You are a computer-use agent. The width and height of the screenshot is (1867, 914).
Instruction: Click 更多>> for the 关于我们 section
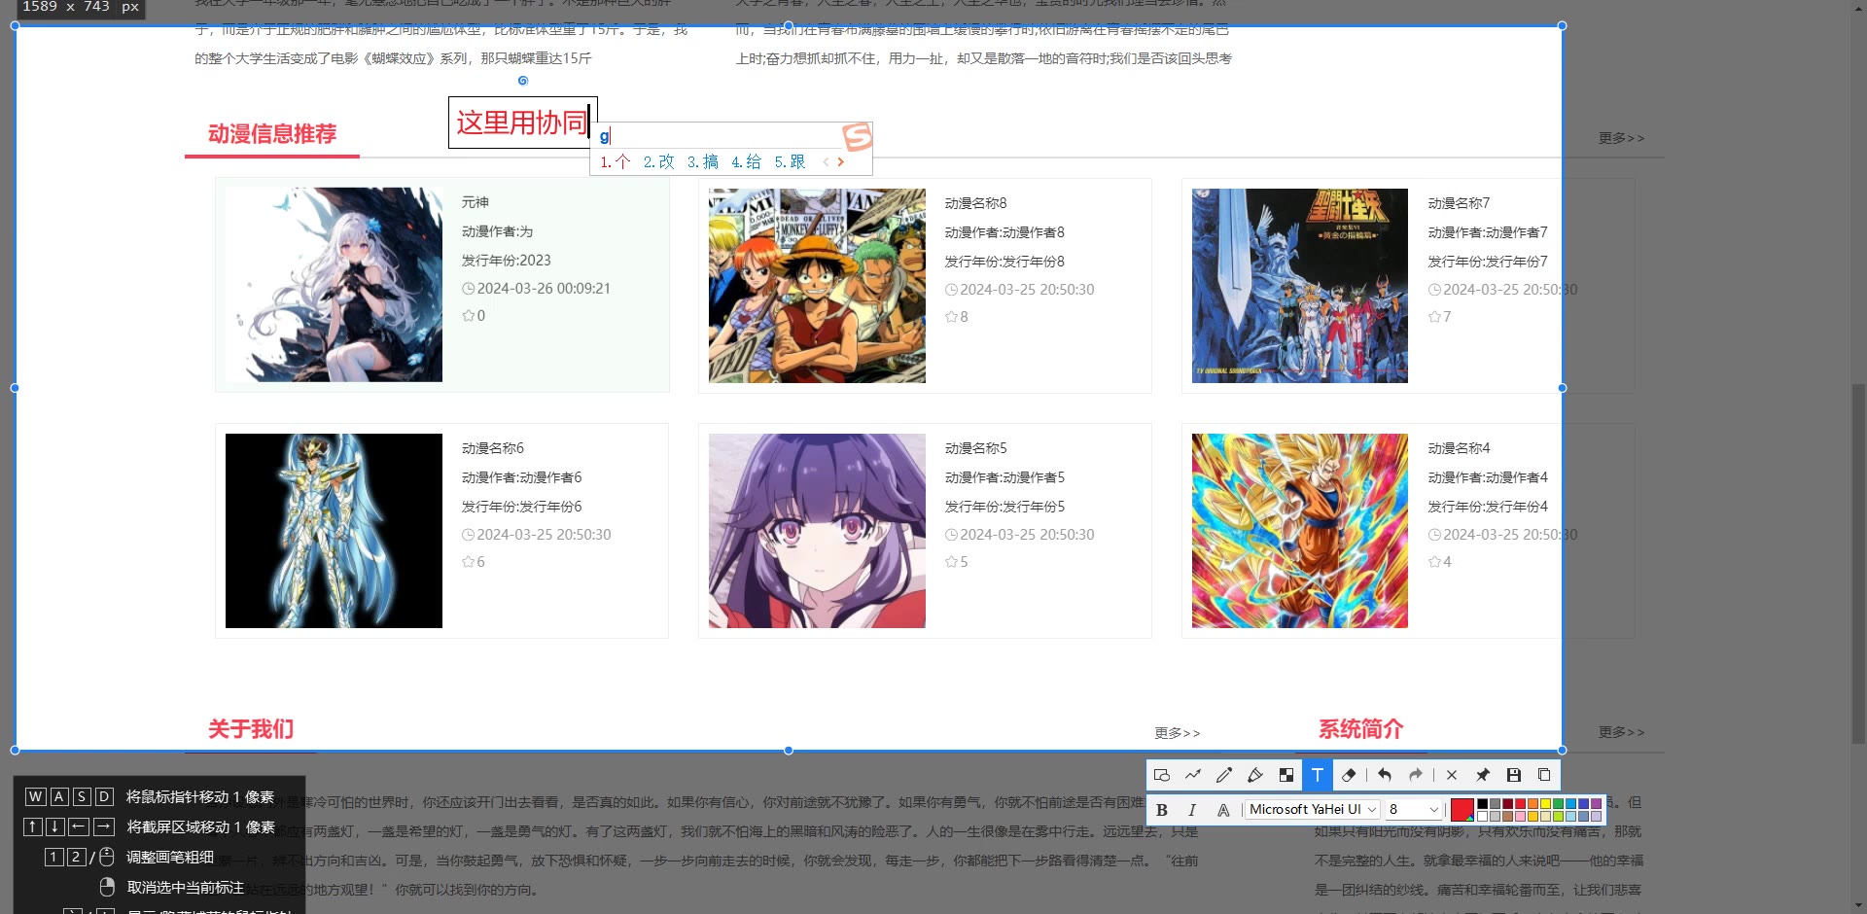click(1178, 733)
